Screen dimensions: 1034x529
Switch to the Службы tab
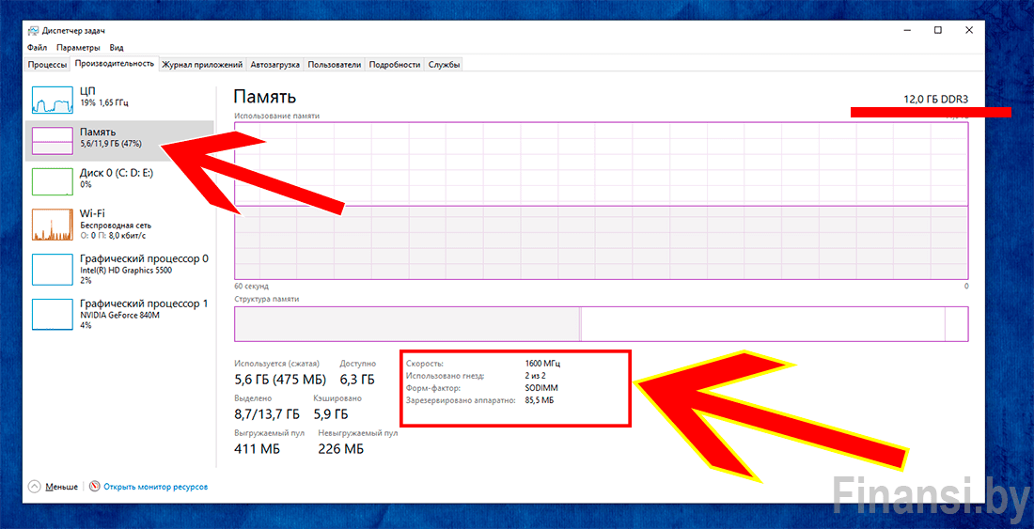click(x=444, y=65)
